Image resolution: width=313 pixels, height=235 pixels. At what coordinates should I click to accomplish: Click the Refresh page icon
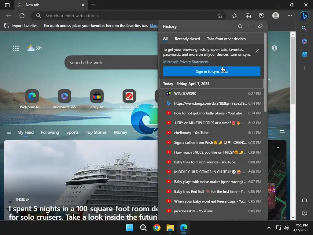(x=22, y=16)
